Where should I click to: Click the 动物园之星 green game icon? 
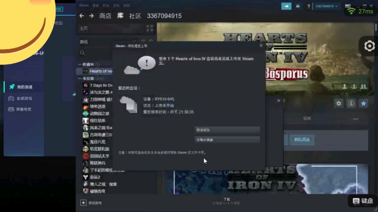tap(86, 114)
